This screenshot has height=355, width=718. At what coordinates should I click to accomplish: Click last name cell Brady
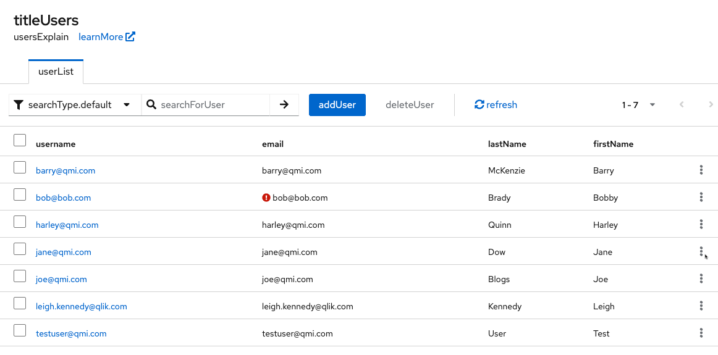pos(499,198)
